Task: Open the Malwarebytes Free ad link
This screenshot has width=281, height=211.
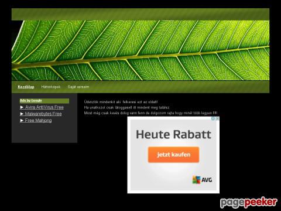Action: [41, 114]
